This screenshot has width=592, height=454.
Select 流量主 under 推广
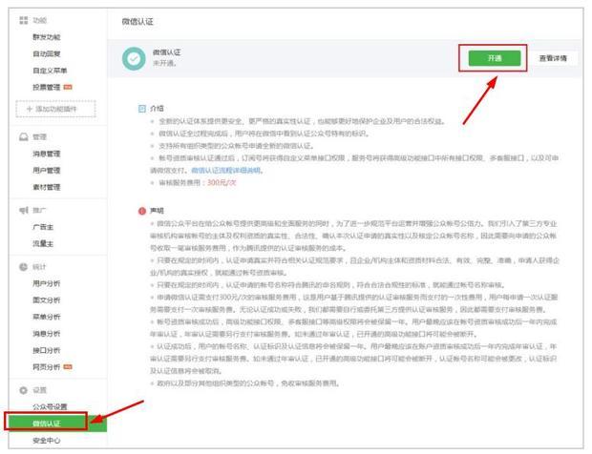[43, 243]
